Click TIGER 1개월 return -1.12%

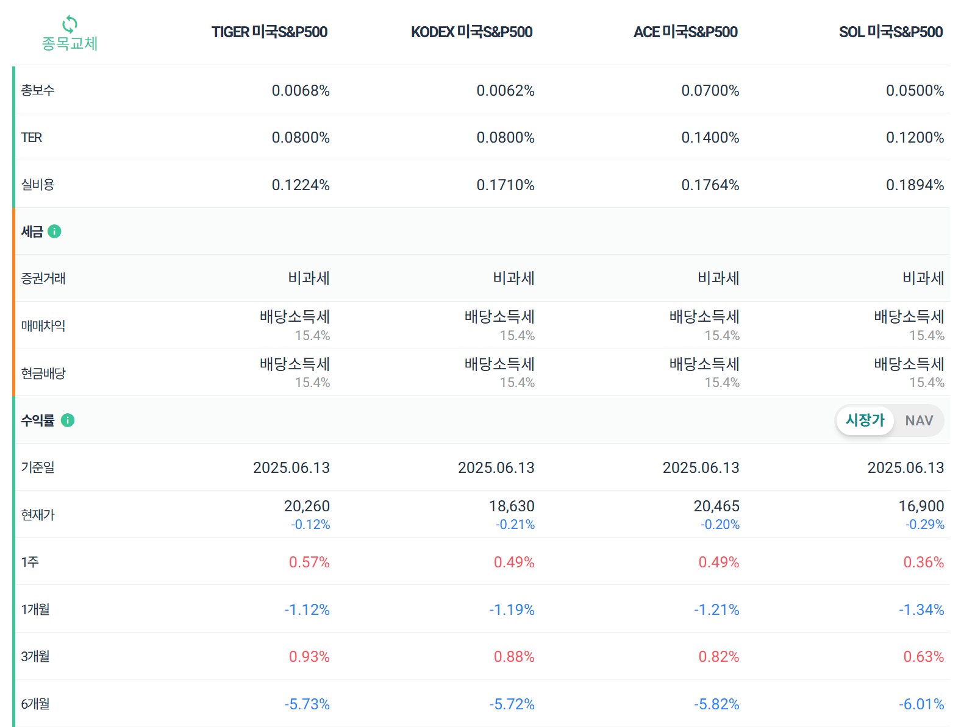click(x=307, y=610)
